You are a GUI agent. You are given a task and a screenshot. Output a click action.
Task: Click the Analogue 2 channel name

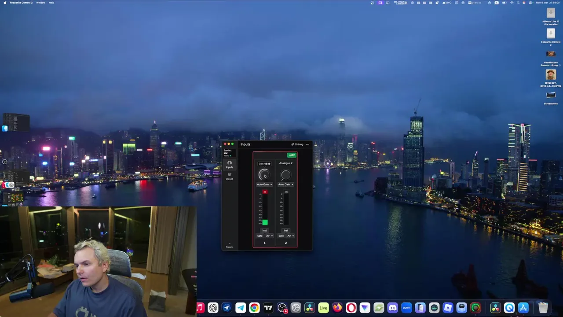(x=285, y=163)
